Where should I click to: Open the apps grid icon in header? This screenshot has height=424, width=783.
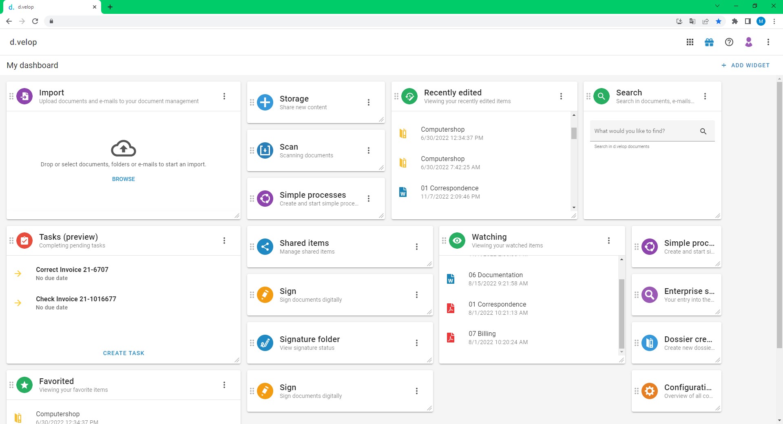690,42
